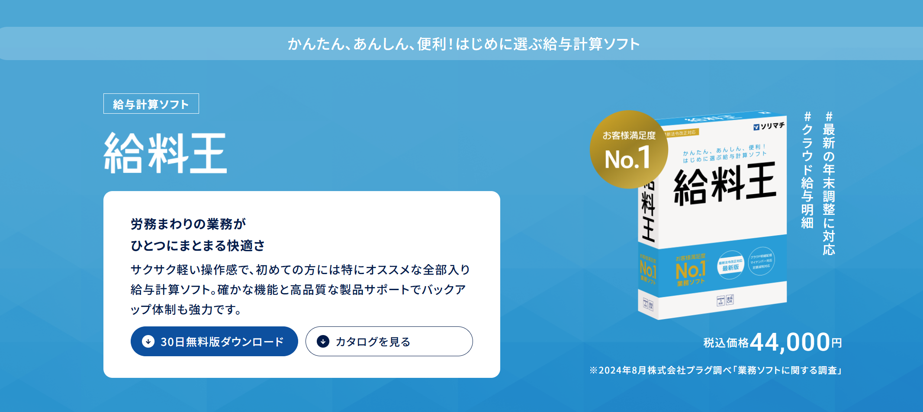923x412 pixels.
Task: Click the #最新の年末調整に対応 hashtag
Action: click(x=829, y=183)
